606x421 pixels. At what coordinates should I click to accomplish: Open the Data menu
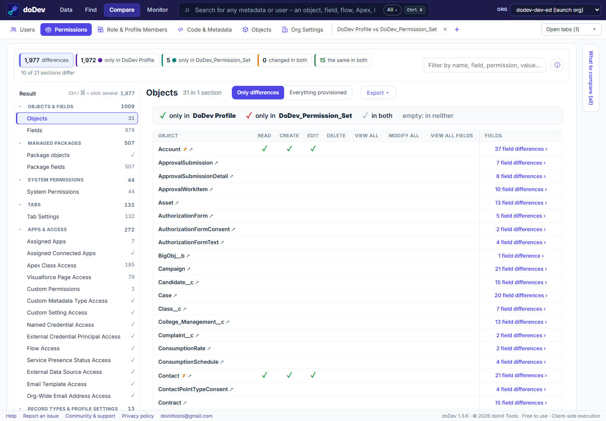coord(66,10)
